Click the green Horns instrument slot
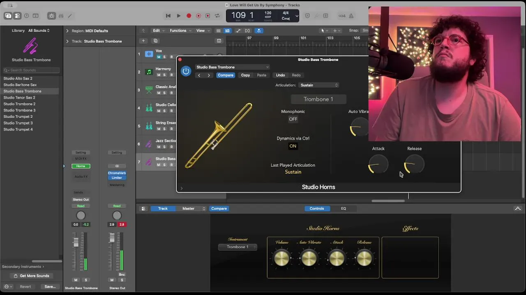 tap(81, 166)
